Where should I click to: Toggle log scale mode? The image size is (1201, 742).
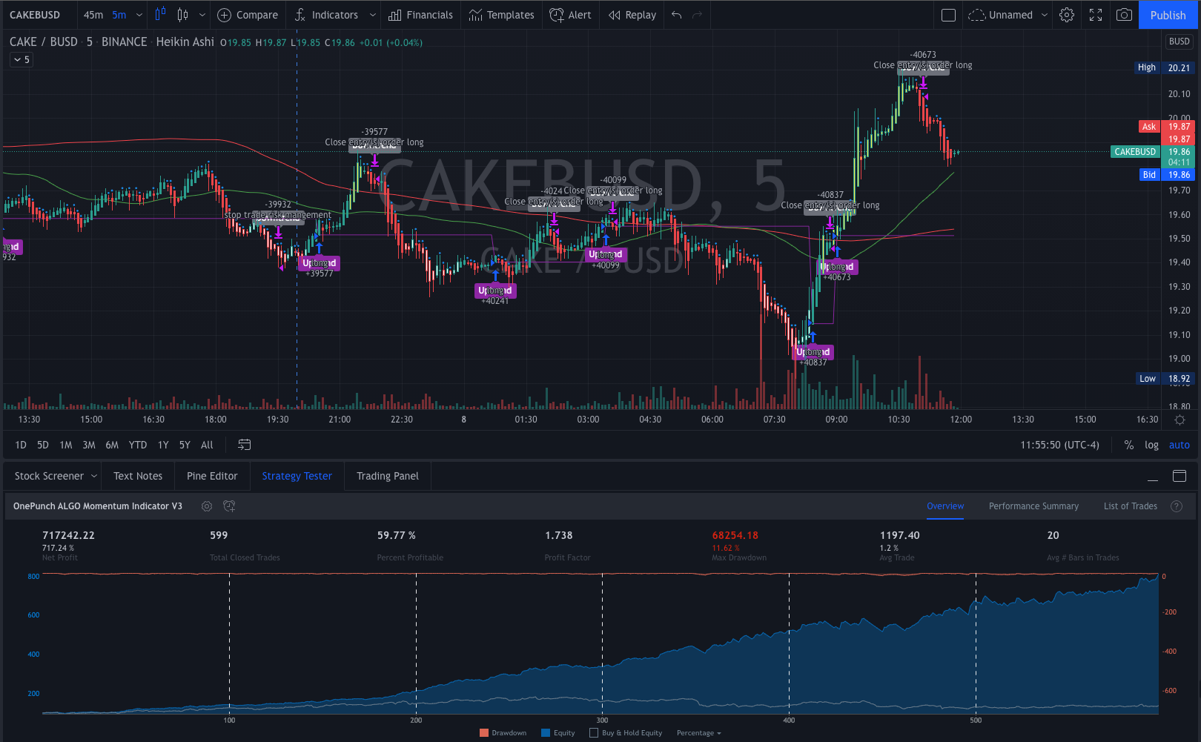point(1151,445)
